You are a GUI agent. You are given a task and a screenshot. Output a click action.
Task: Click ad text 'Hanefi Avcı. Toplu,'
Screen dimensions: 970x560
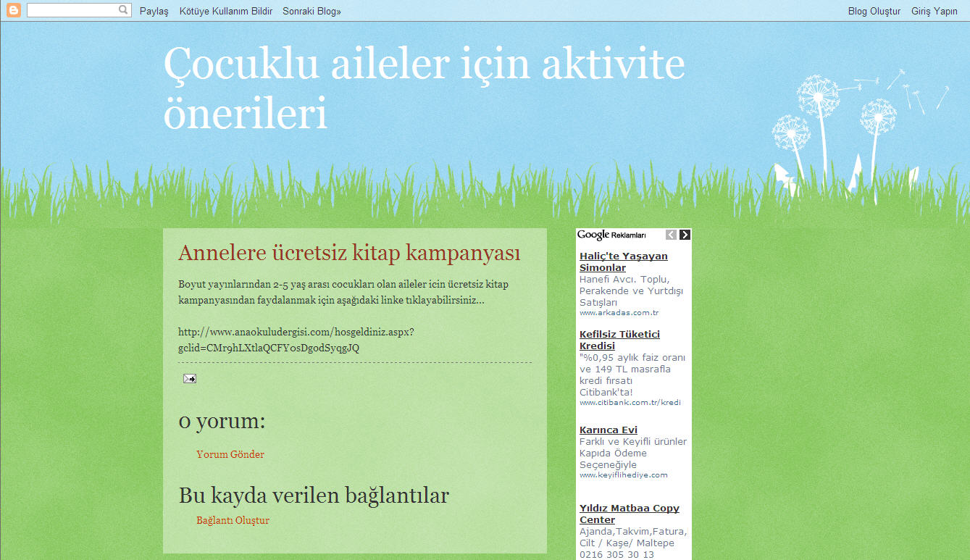tap(624, 280)
